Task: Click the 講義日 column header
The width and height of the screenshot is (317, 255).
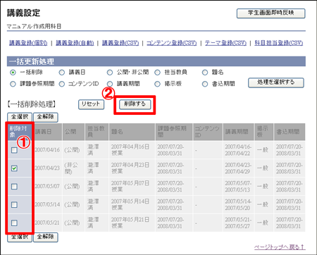Action: pos(48,132)
